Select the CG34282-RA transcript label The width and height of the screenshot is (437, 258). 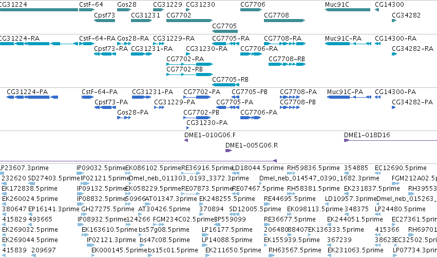click(x=412, y=48)
